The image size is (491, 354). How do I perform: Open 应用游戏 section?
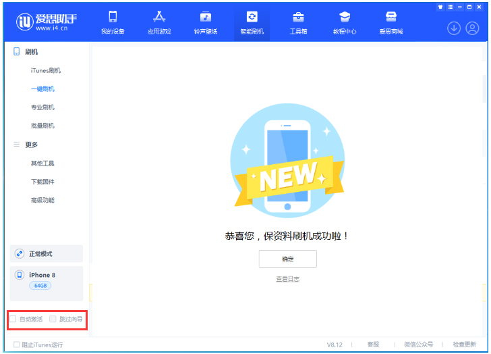[x=159, y=22]
